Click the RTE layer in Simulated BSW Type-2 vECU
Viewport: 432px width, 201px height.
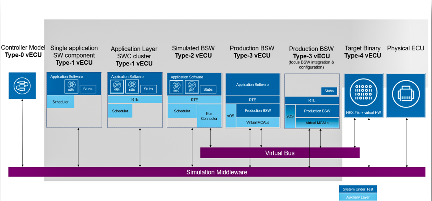coord(194,100)
